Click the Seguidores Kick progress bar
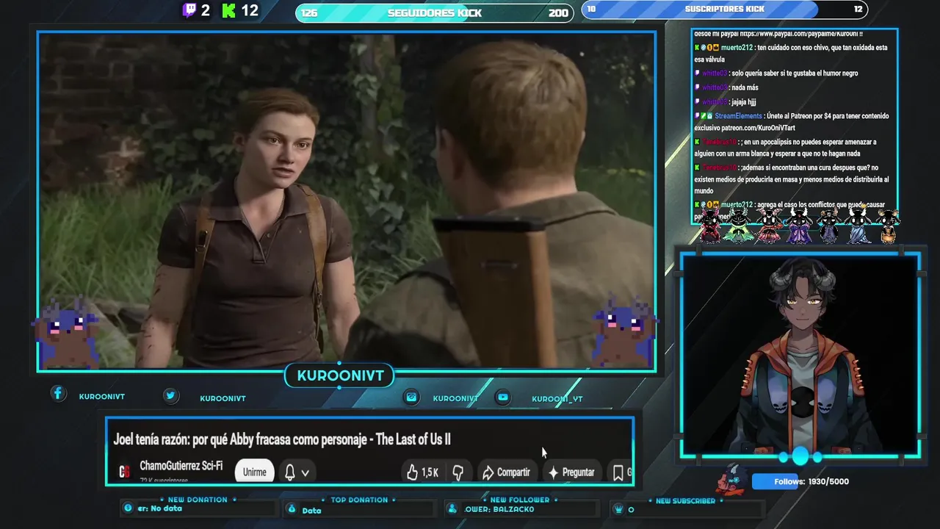Image resolution: width=940 pixels, height=529 pixels. (x=435, y=12)
